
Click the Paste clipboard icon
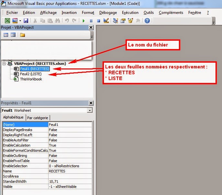[50, 21]
